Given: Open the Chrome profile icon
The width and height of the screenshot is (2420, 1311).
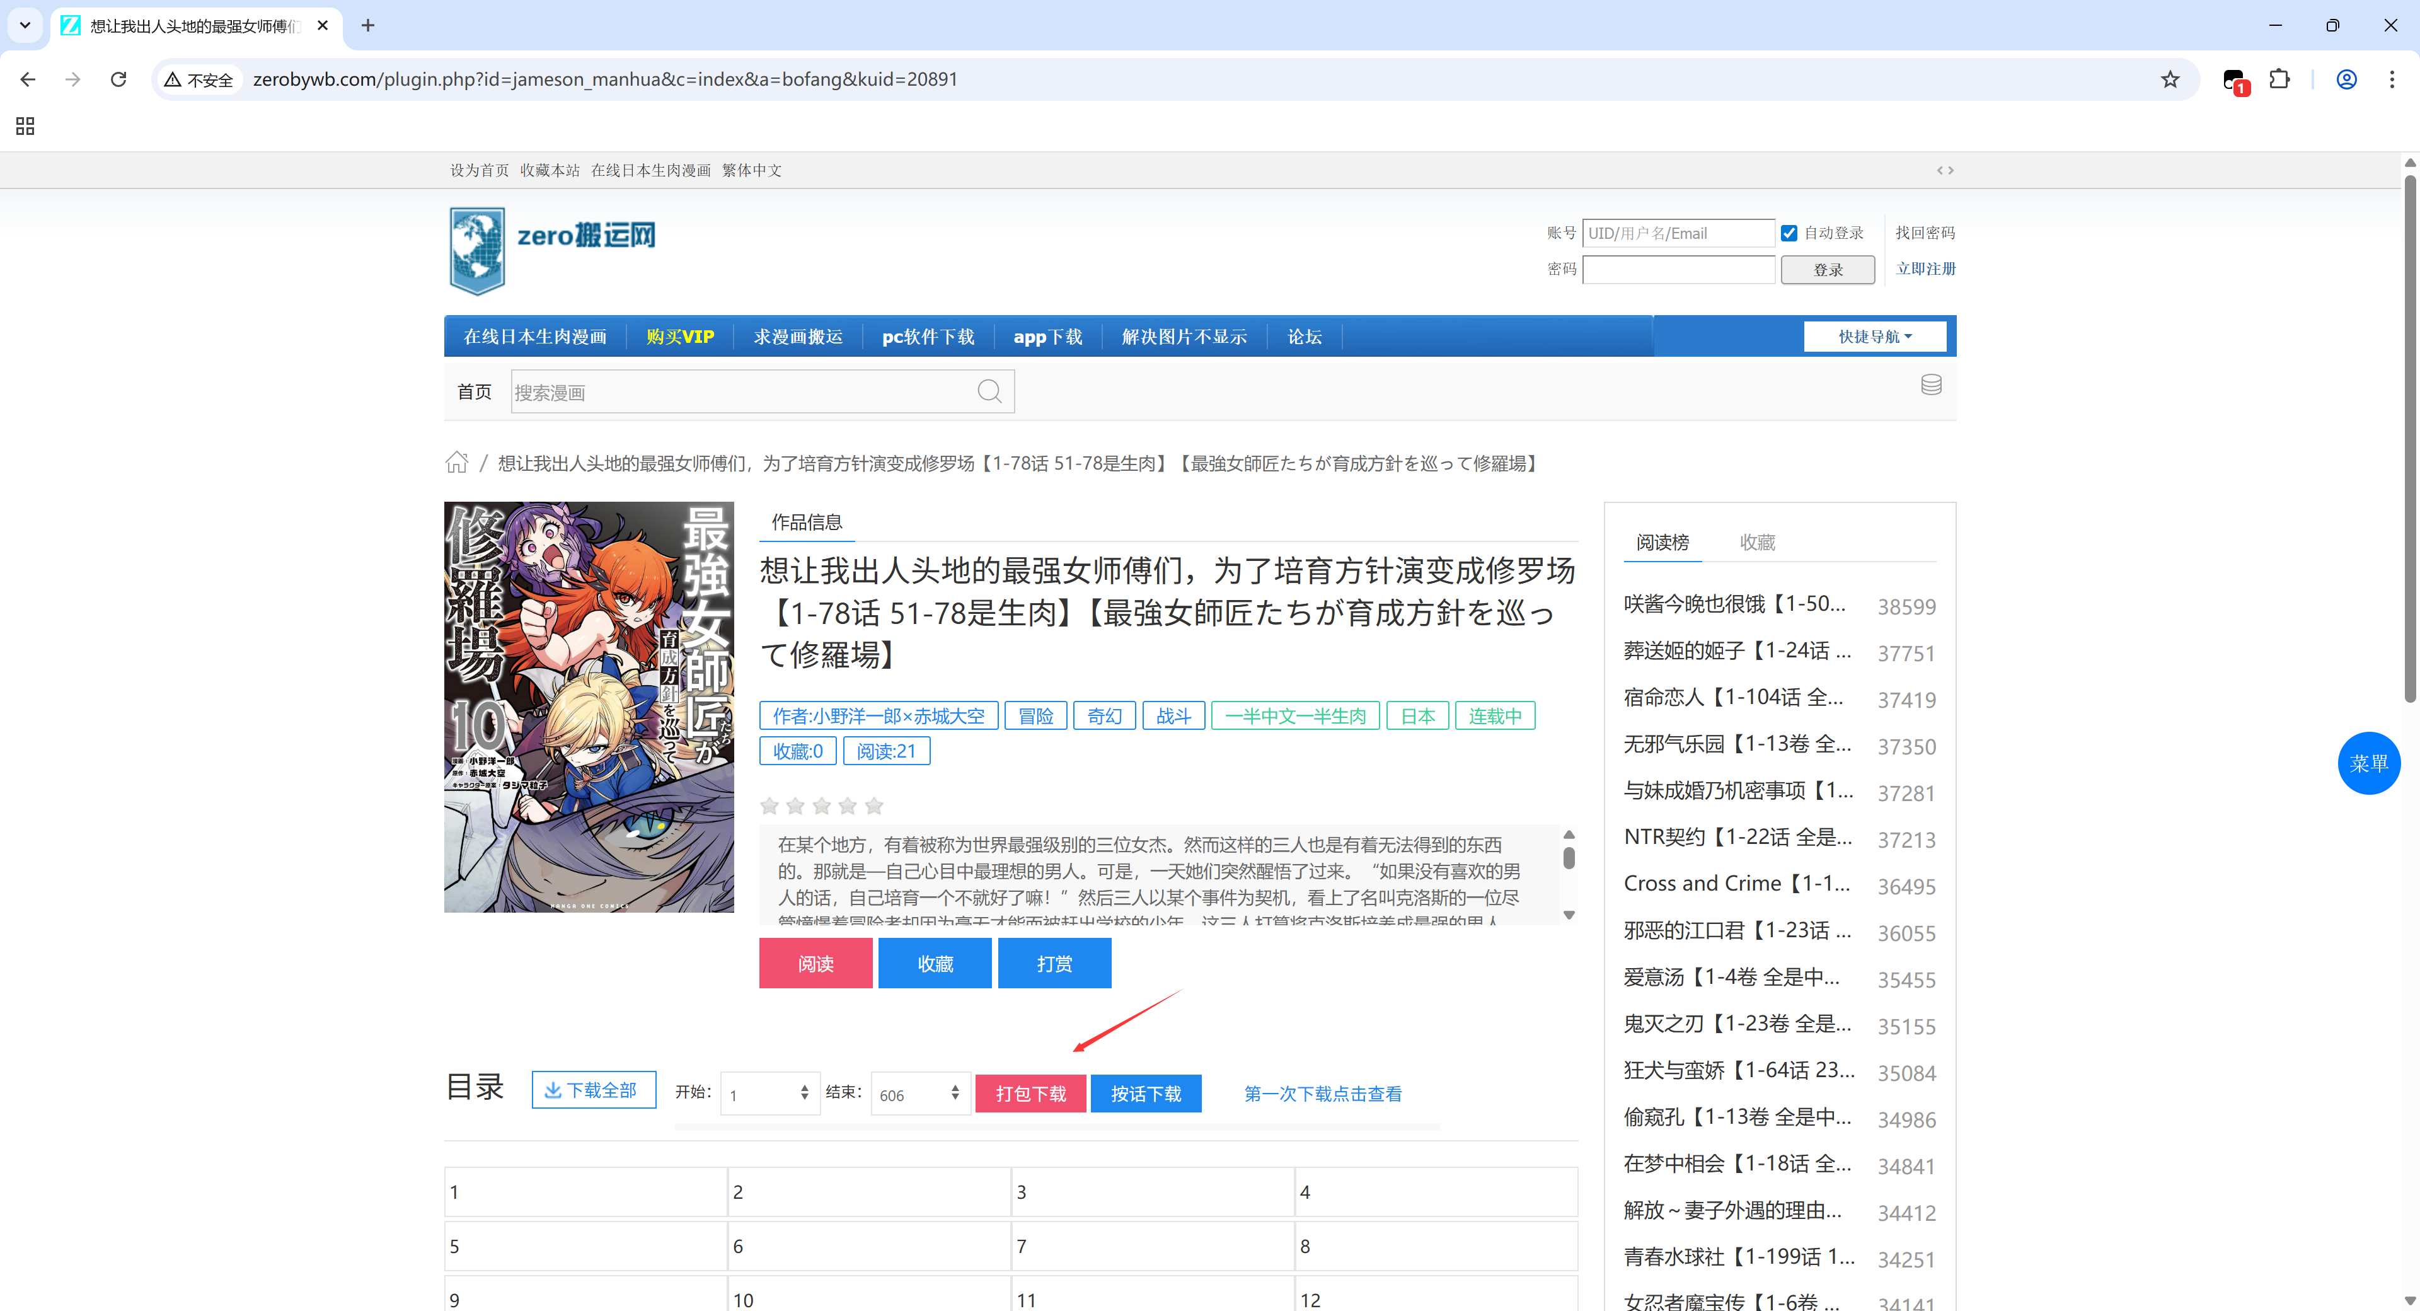Looking at the screenshot, I should tap(2346, 79).
